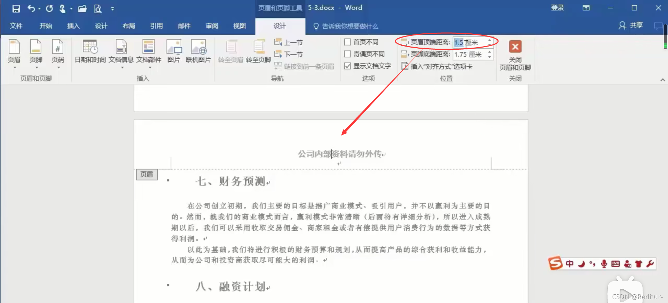Open 文档信息 (Document Info) menu
Image resolution: width=668 pixels, height=303 pixels.
pos(121,54)
